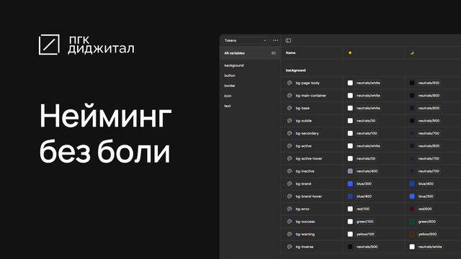Click light-mode blue/300 swatch for bg-brand

pos(350,184)
